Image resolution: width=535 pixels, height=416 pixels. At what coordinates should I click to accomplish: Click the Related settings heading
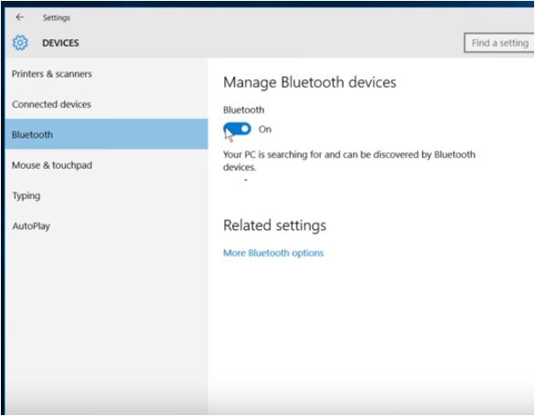(274, 225)
